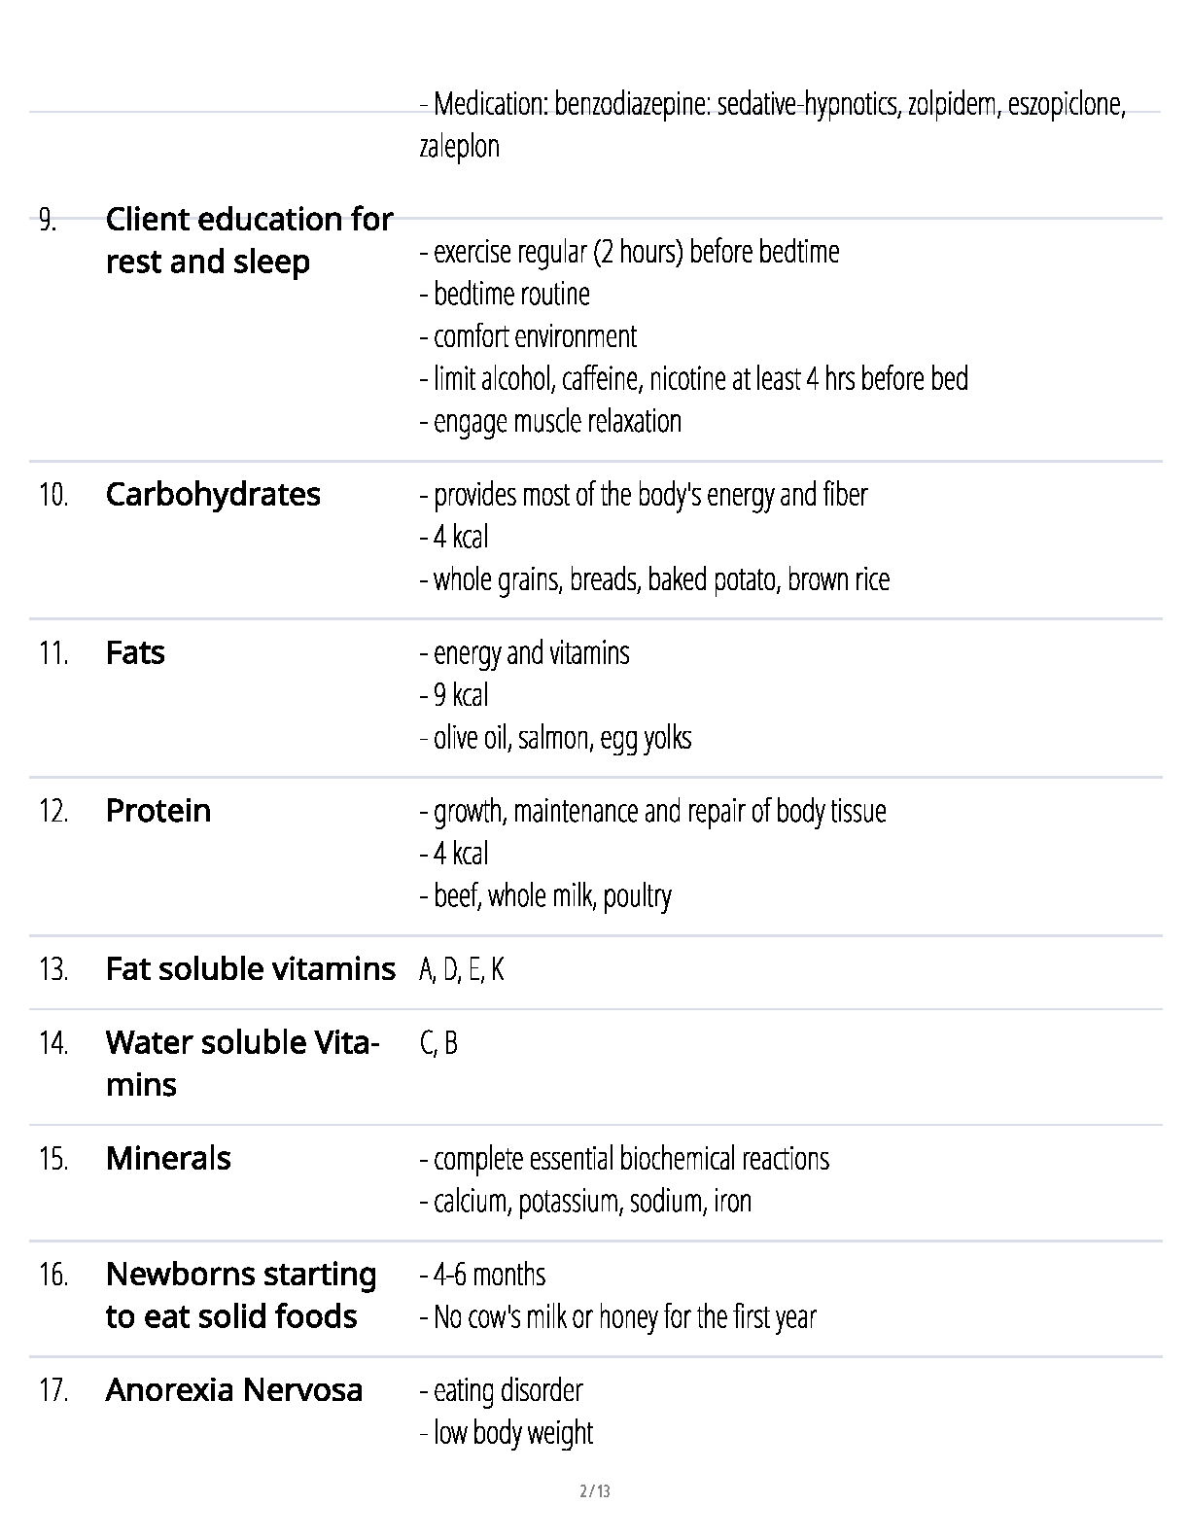The height and width of the screenshot is (1540, 1190).
Task: Click the "9 kcal" line under Fats
Action: 455,695
